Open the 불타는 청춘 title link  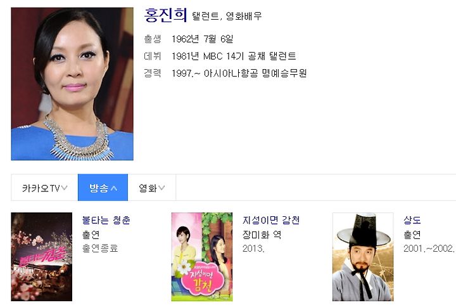(x=106, y=220)
